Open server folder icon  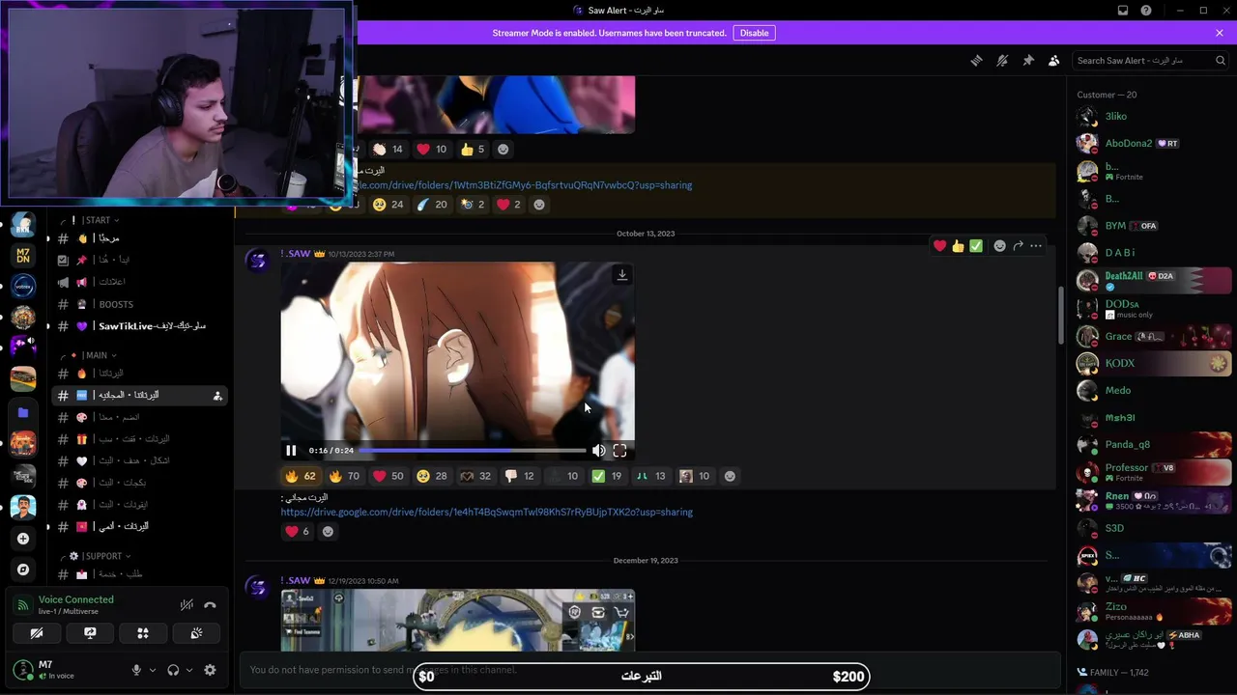click(x=23, y=412)
